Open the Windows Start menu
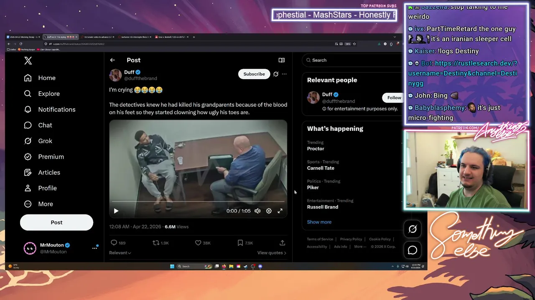The height and width of the screenshot is (300, 535). pos(172,266)
